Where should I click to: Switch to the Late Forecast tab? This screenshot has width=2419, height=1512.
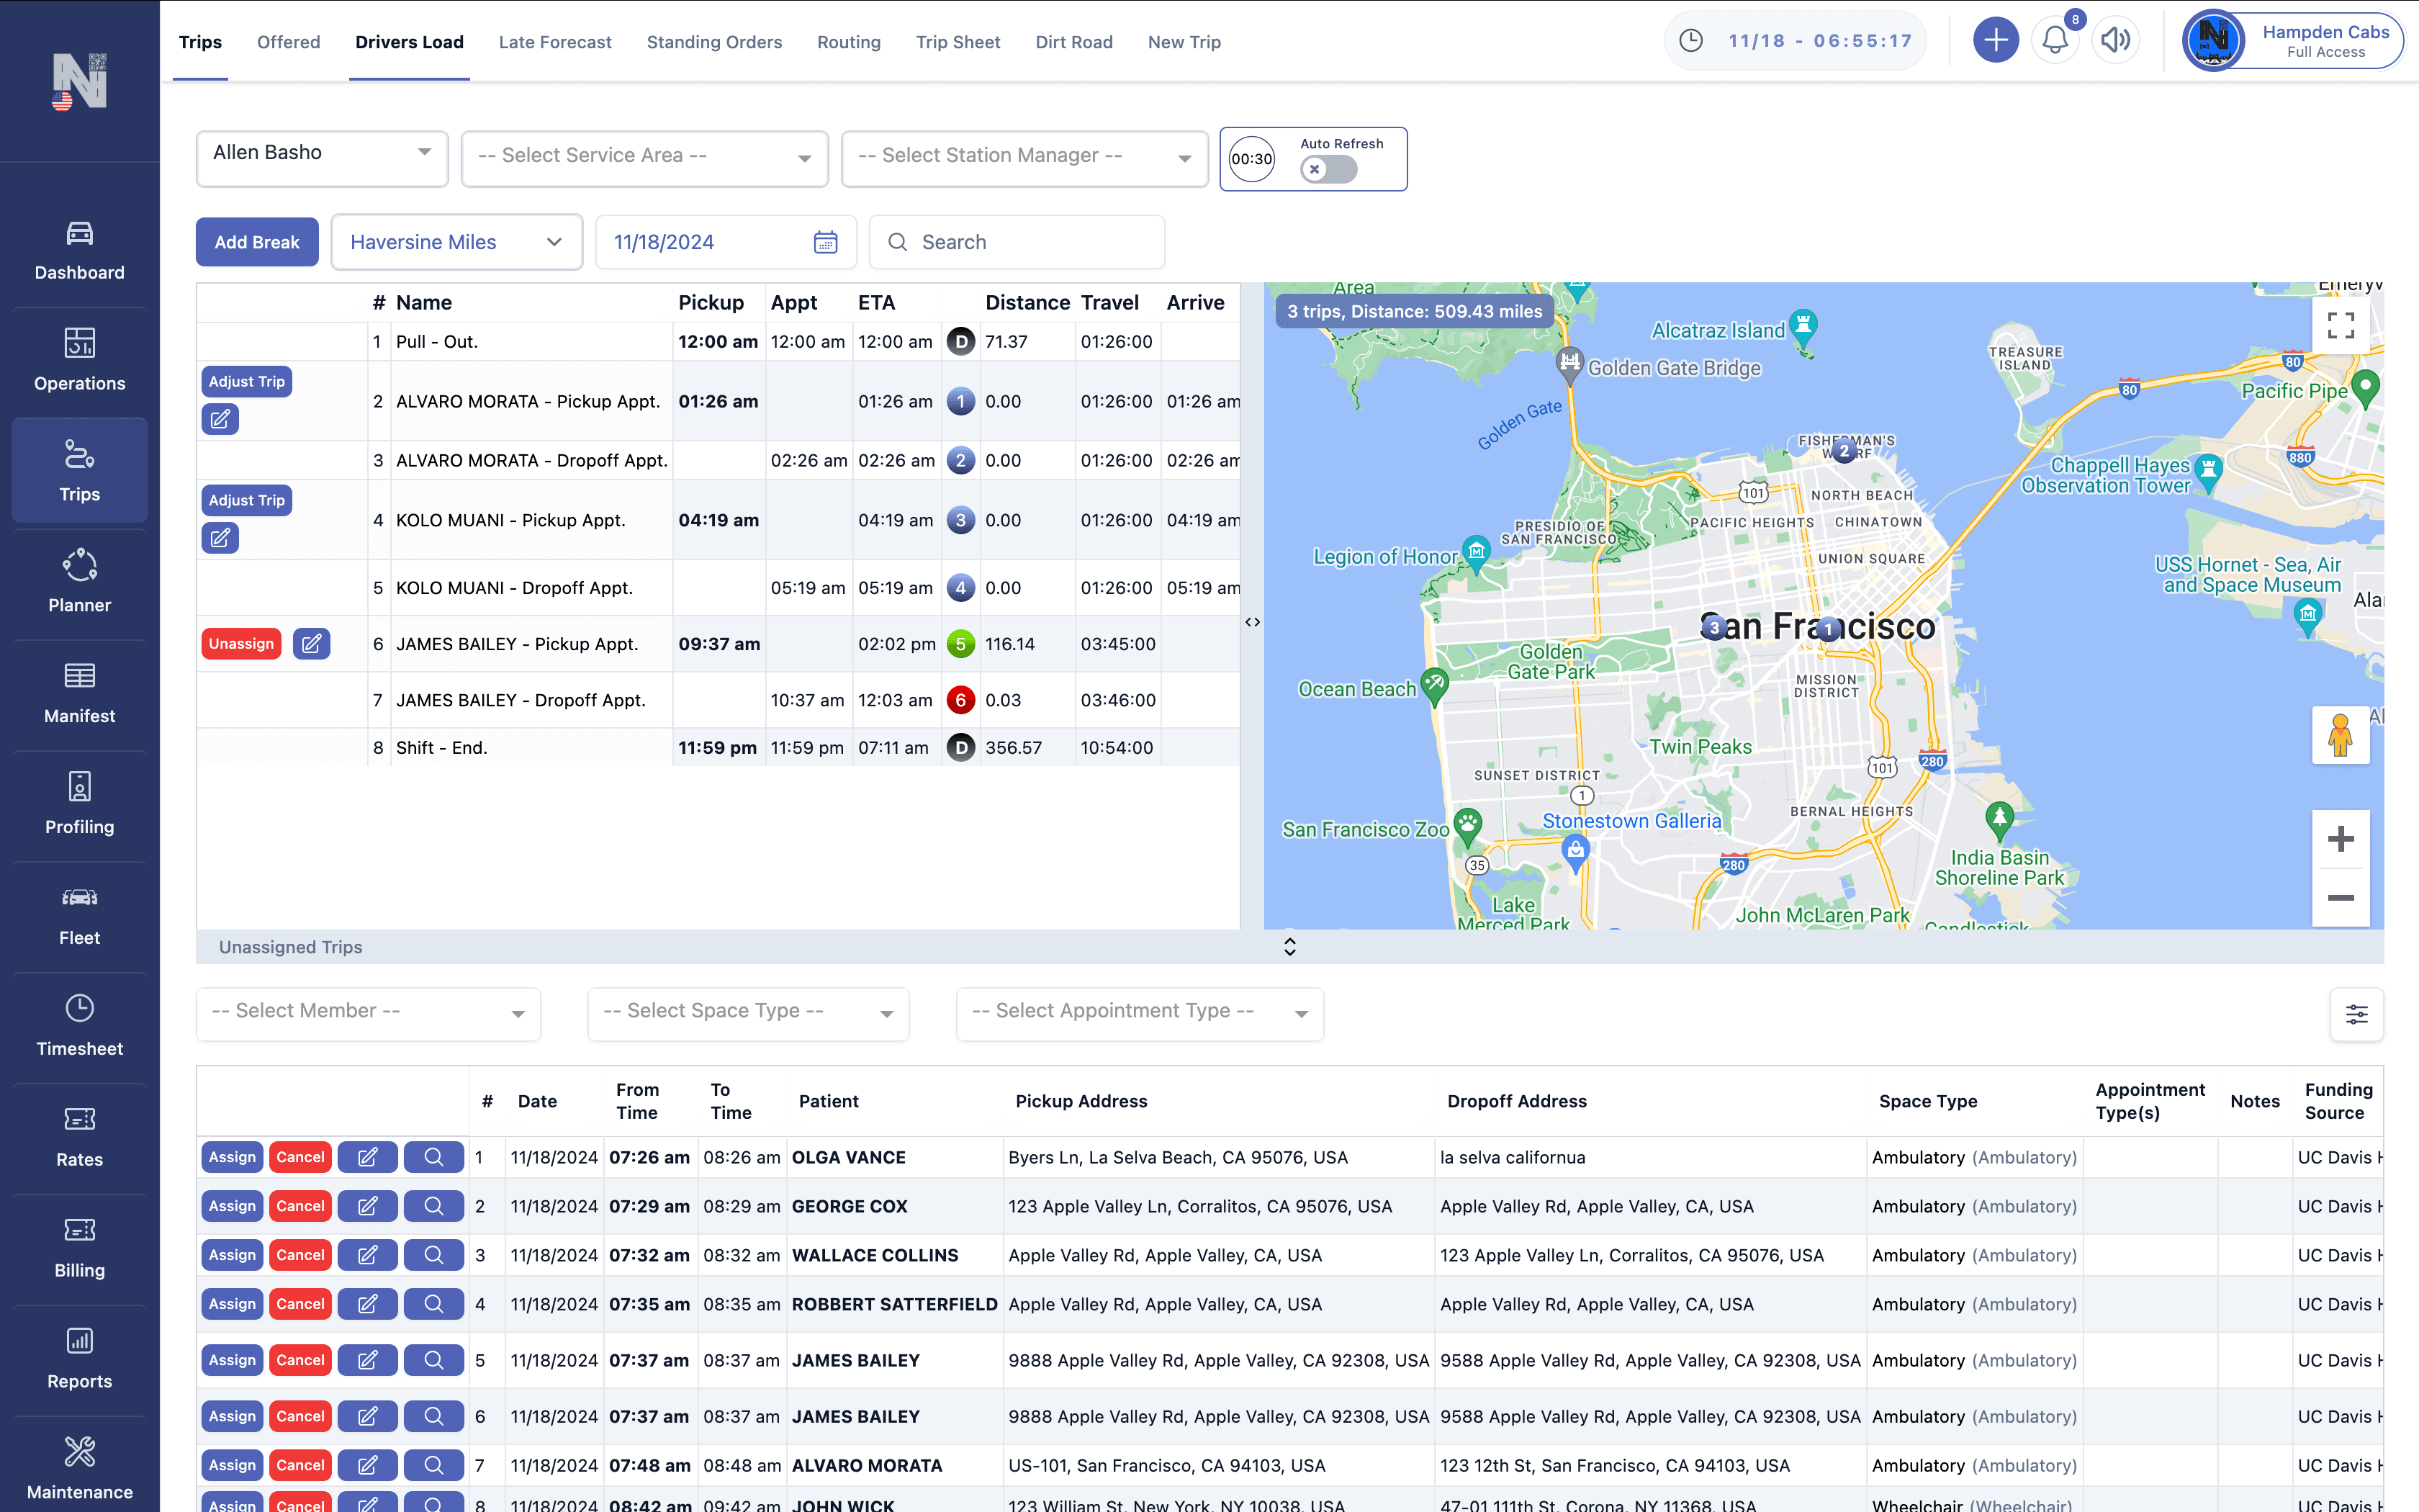[x=555, y=42]
